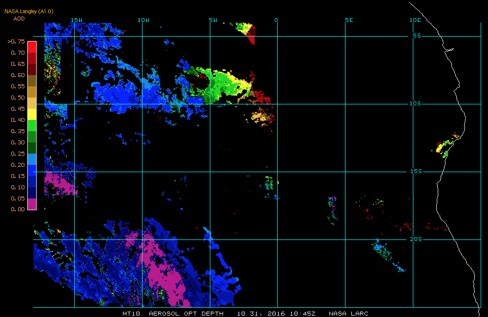Select the yellow 0.40 legend swatch
Screen dimensions: 488x317
pos(32,114)
